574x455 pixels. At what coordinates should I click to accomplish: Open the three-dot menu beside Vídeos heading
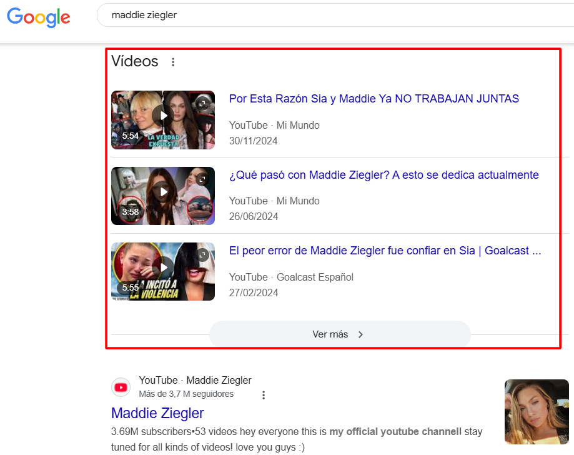point(173,62)
